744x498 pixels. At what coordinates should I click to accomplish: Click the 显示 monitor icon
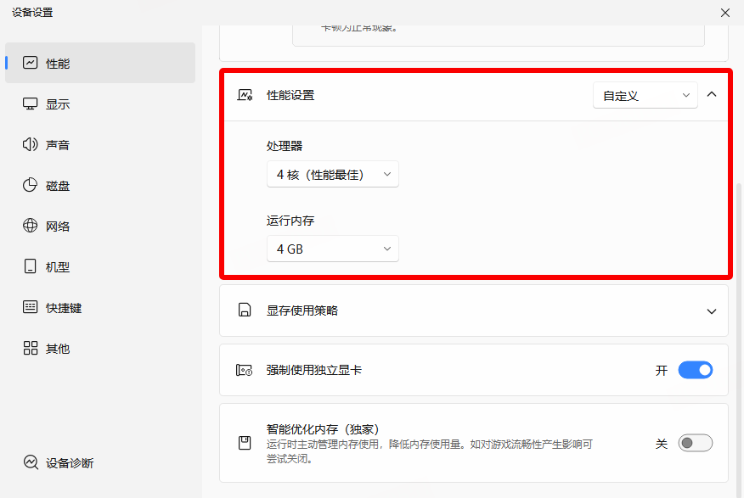pos(31,104)
